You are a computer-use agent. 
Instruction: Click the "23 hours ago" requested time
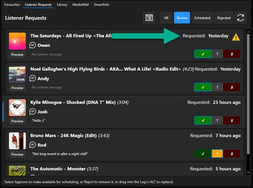tap(227, 102)
